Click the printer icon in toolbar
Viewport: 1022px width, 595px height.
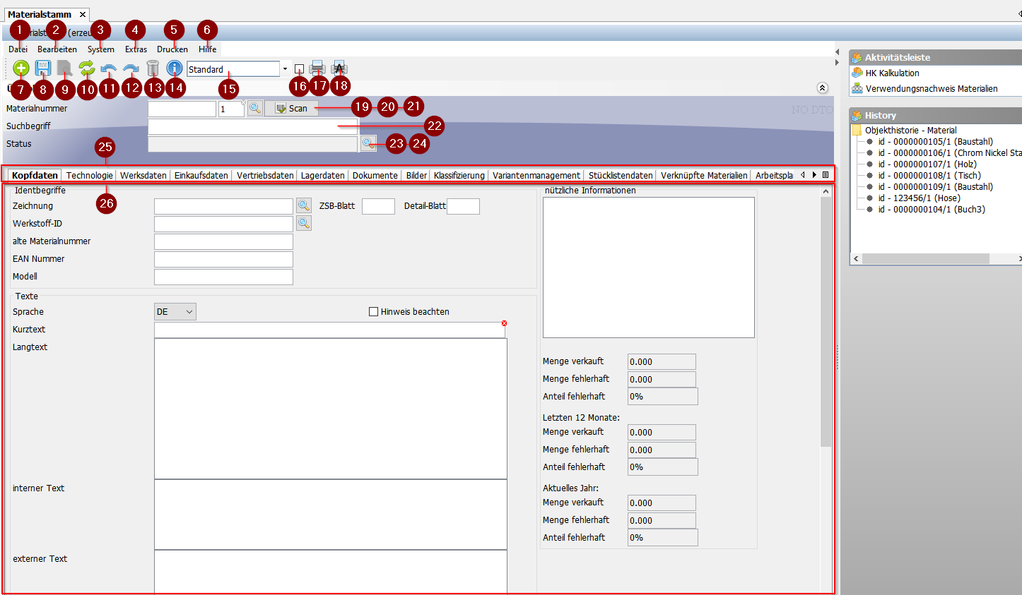point(317,68)
